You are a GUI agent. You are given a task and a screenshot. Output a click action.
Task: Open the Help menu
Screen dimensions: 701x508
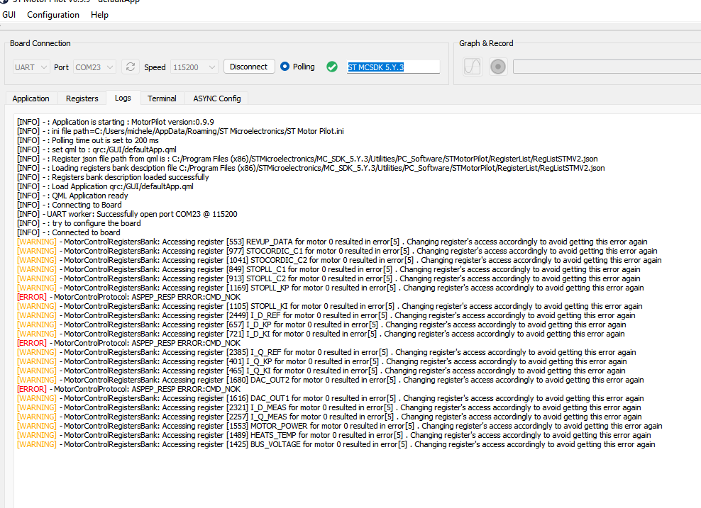99,15
